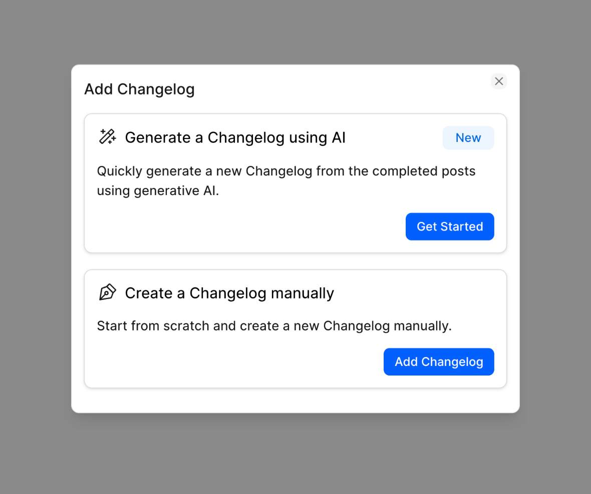Viewport: 591px width, 494px height.
Task: Click the 'Add Changelog' dialog title
Action: pyautogui.click(x=139, y=89)
